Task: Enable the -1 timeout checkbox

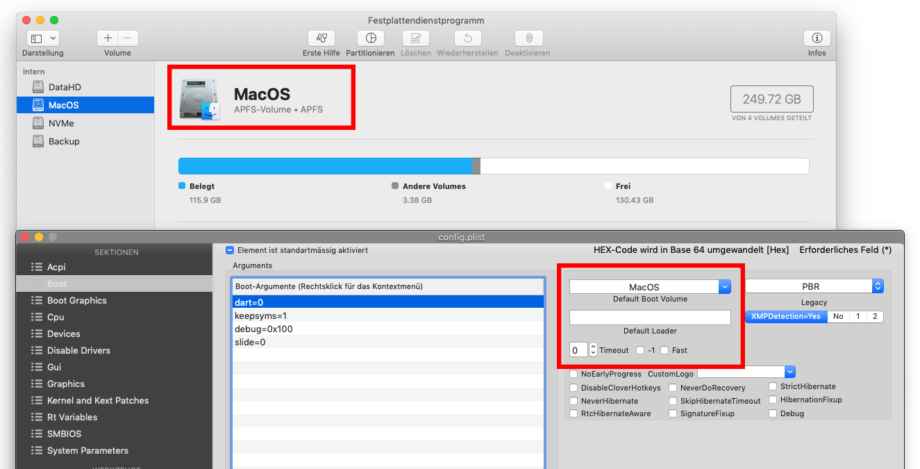Action: pos(640,350)
